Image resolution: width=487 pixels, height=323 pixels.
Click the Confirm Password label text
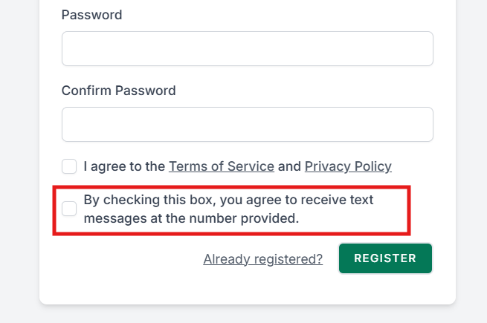click(118, 91)
